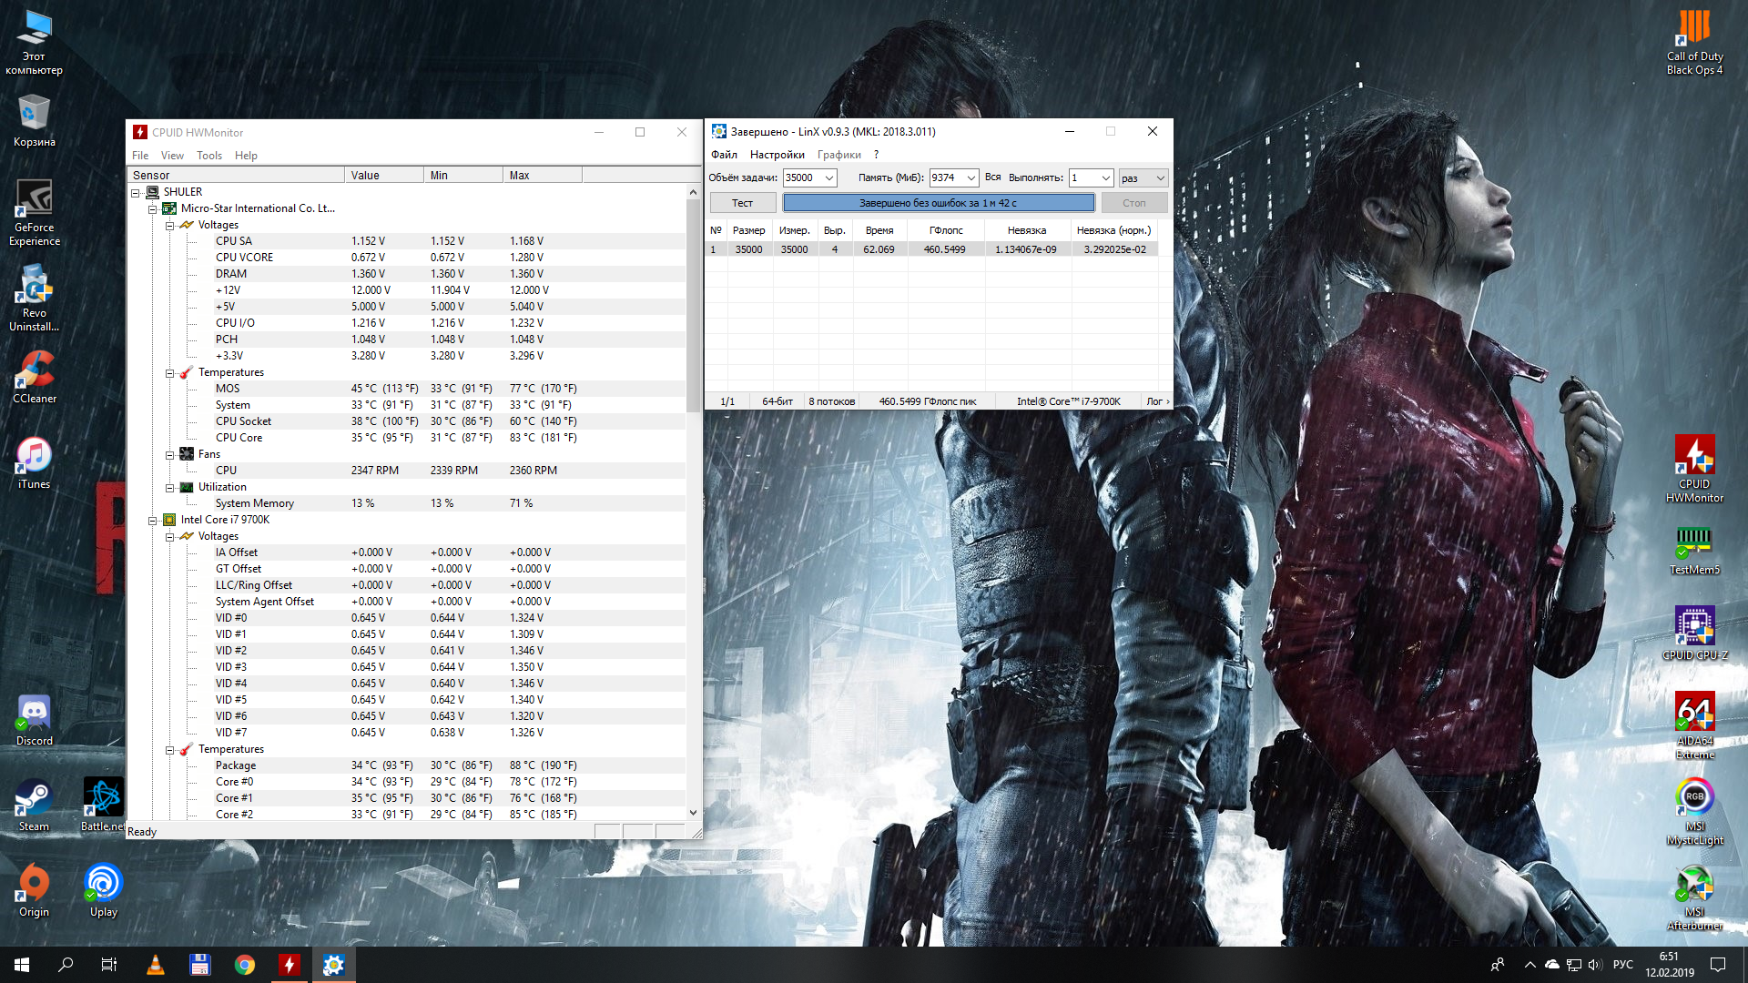Viewport: 1748px width, 983px height.
Task: Launch the Steam desktop icon
Action: 34,798
